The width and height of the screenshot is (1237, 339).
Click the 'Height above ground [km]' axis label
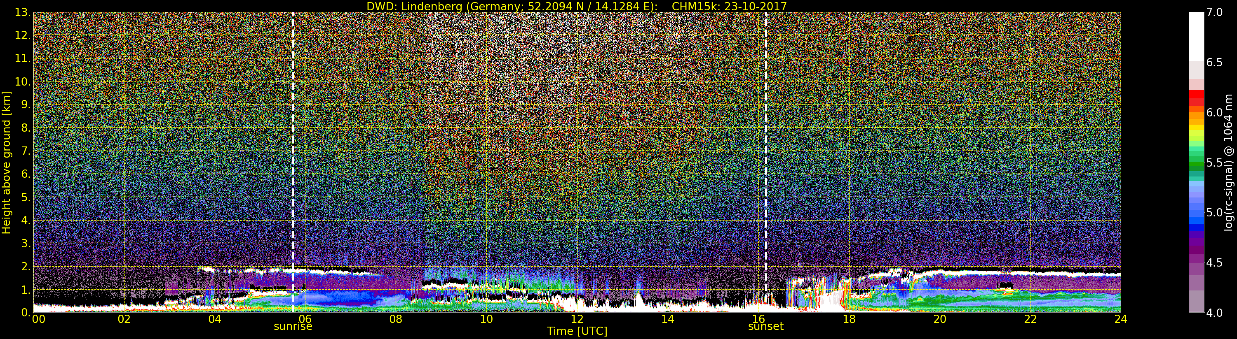point(6,163)
